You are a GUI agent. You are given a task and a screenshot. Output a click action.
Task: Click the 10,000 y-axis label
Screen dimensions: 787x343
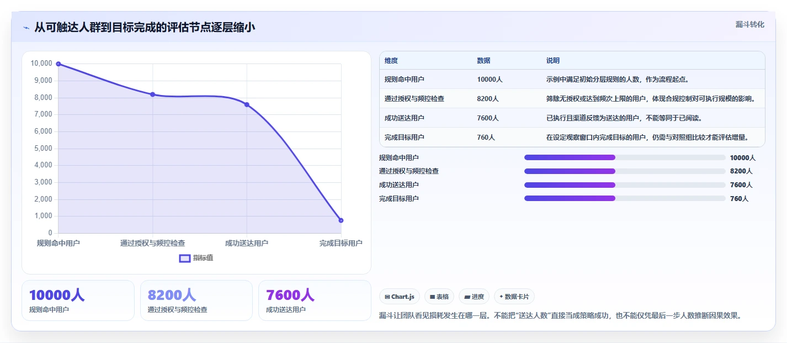pos(41,64)
